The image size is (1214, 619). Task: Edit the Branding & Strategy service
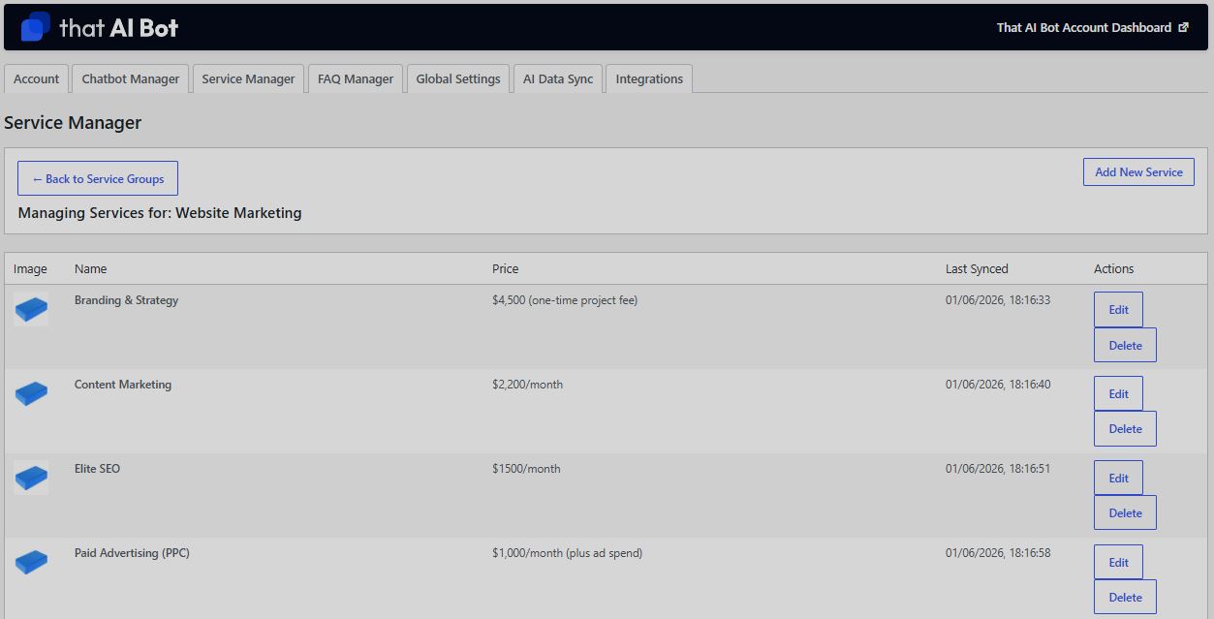[x=1118, y=310]
